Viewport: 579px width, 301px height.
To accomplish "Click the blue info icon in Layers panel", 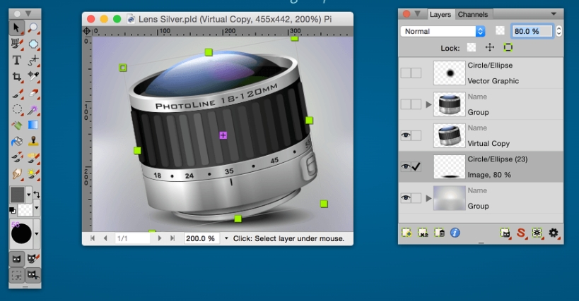I will coord(455,232).
